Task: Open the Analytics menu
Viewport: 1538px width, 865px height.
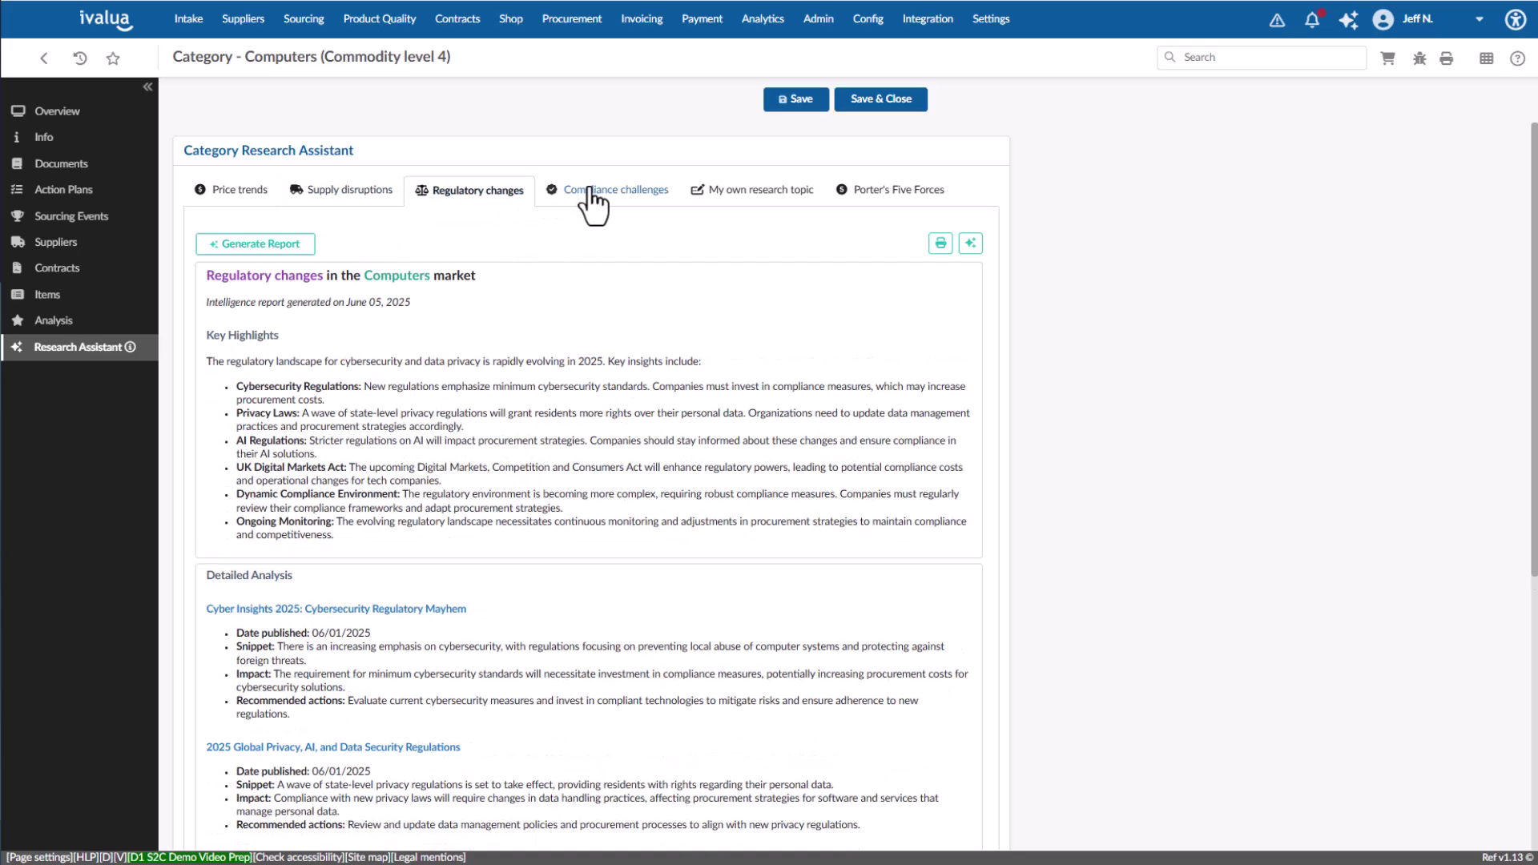Action: point(762,18)
